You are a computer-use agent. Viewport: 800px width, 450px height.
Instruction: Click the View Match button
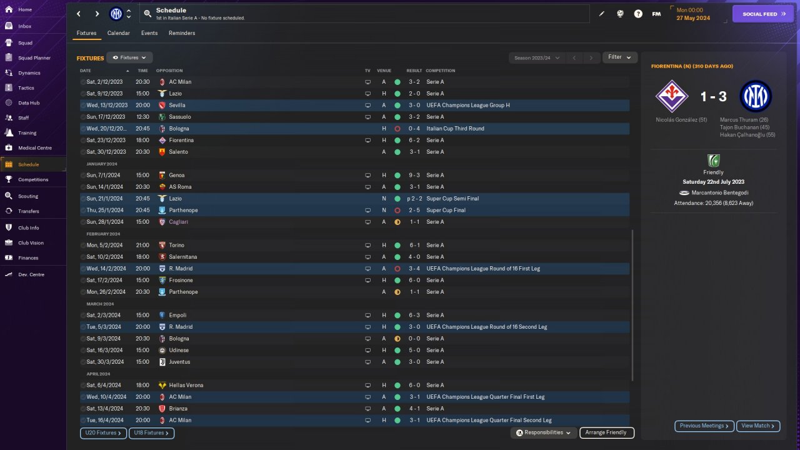(758, 426)
